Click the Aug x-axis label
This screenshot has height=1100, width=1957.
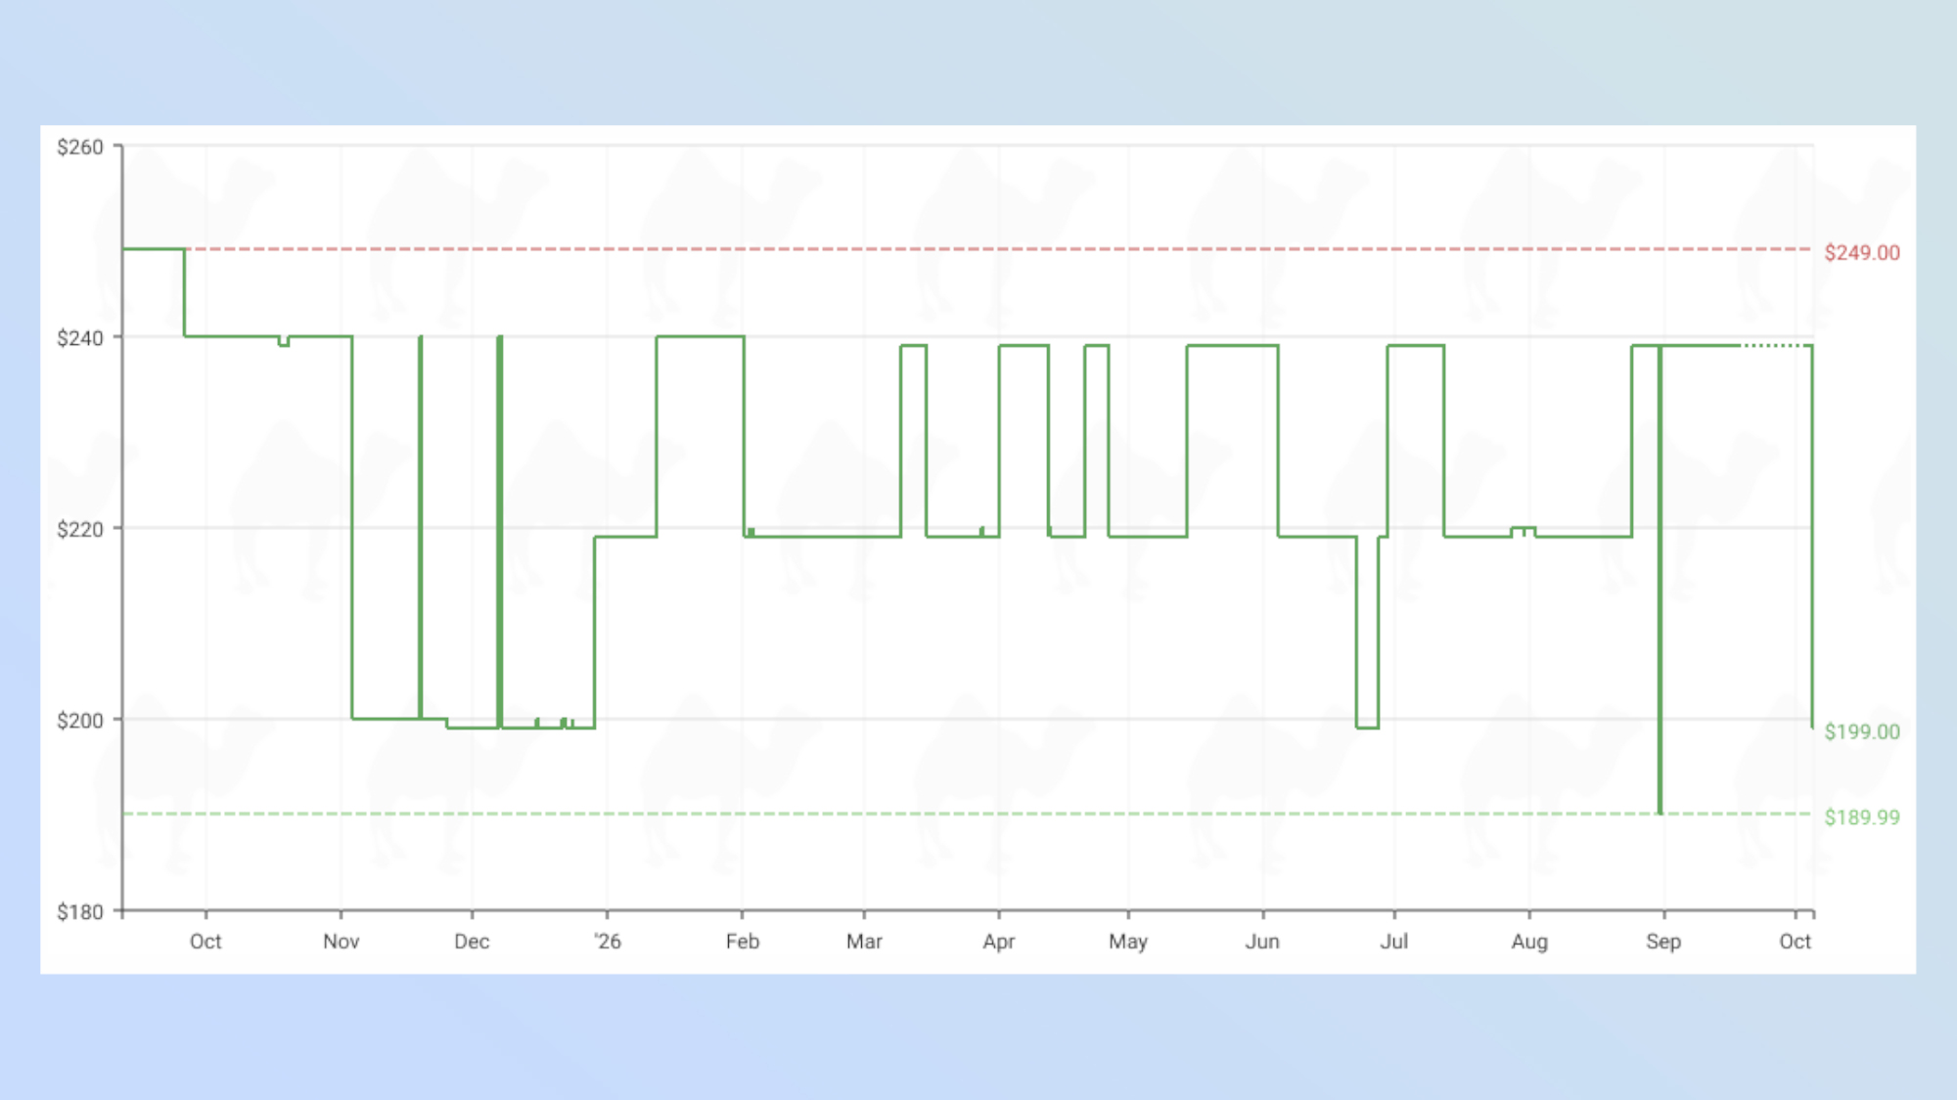point(1529,941)
